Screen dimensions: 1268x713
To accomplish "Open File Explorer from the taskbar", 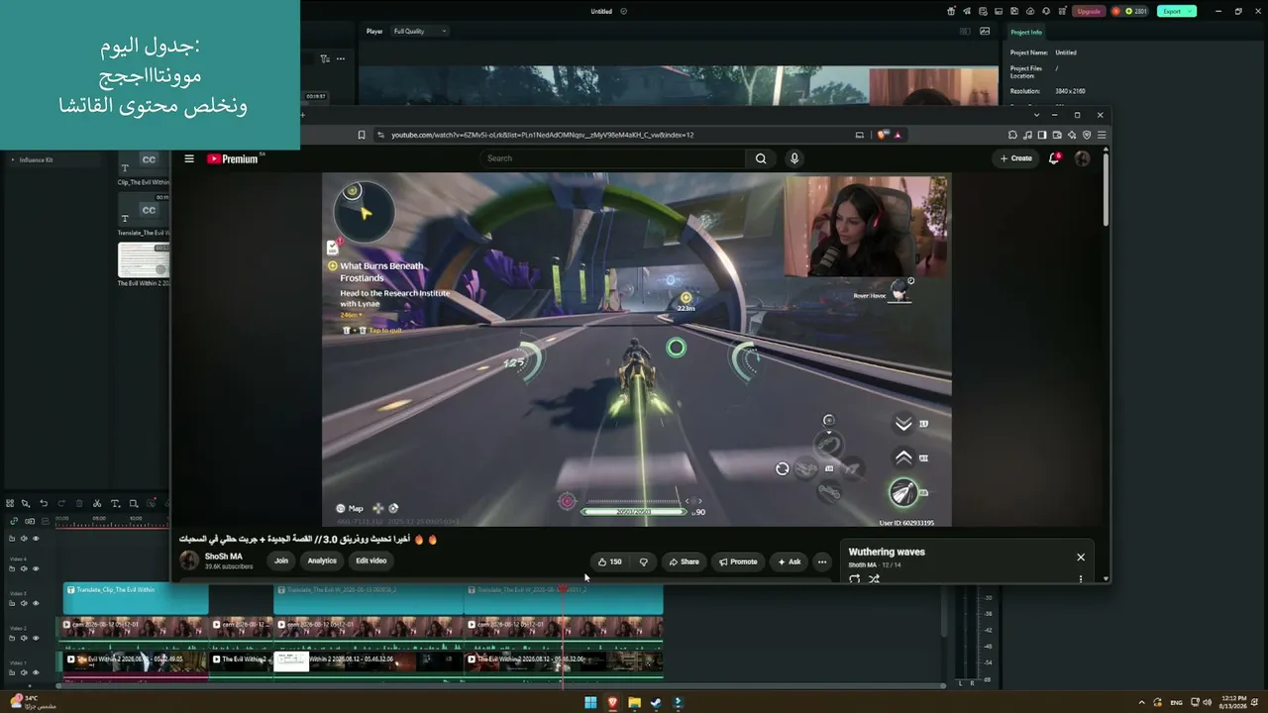I will click(x=634, y=703).
